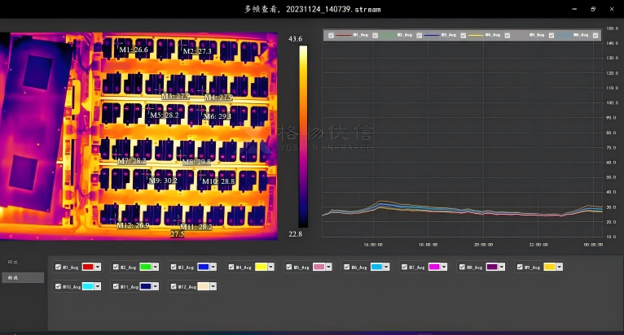Expand the M7_Avg color dropdown arrow

pyautogui.click(x=444, y=267)
